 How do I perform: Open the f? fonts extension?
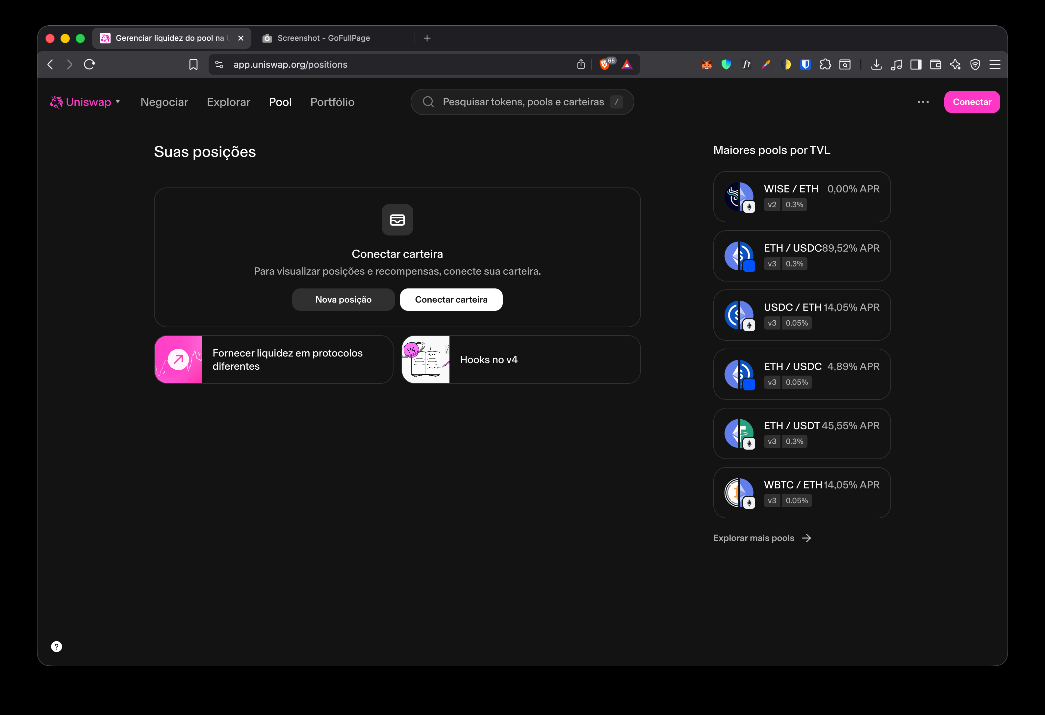coord(747,65)
